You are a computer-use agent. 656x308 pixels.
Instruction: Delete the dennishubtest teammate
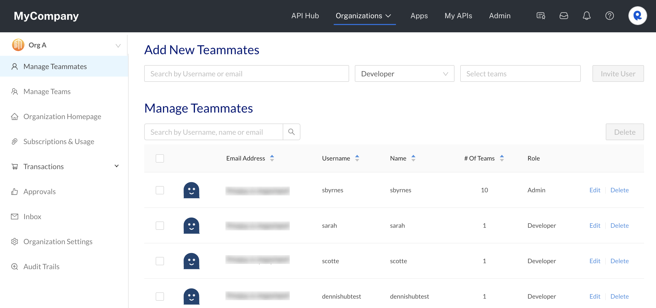(x=620, y=296)
